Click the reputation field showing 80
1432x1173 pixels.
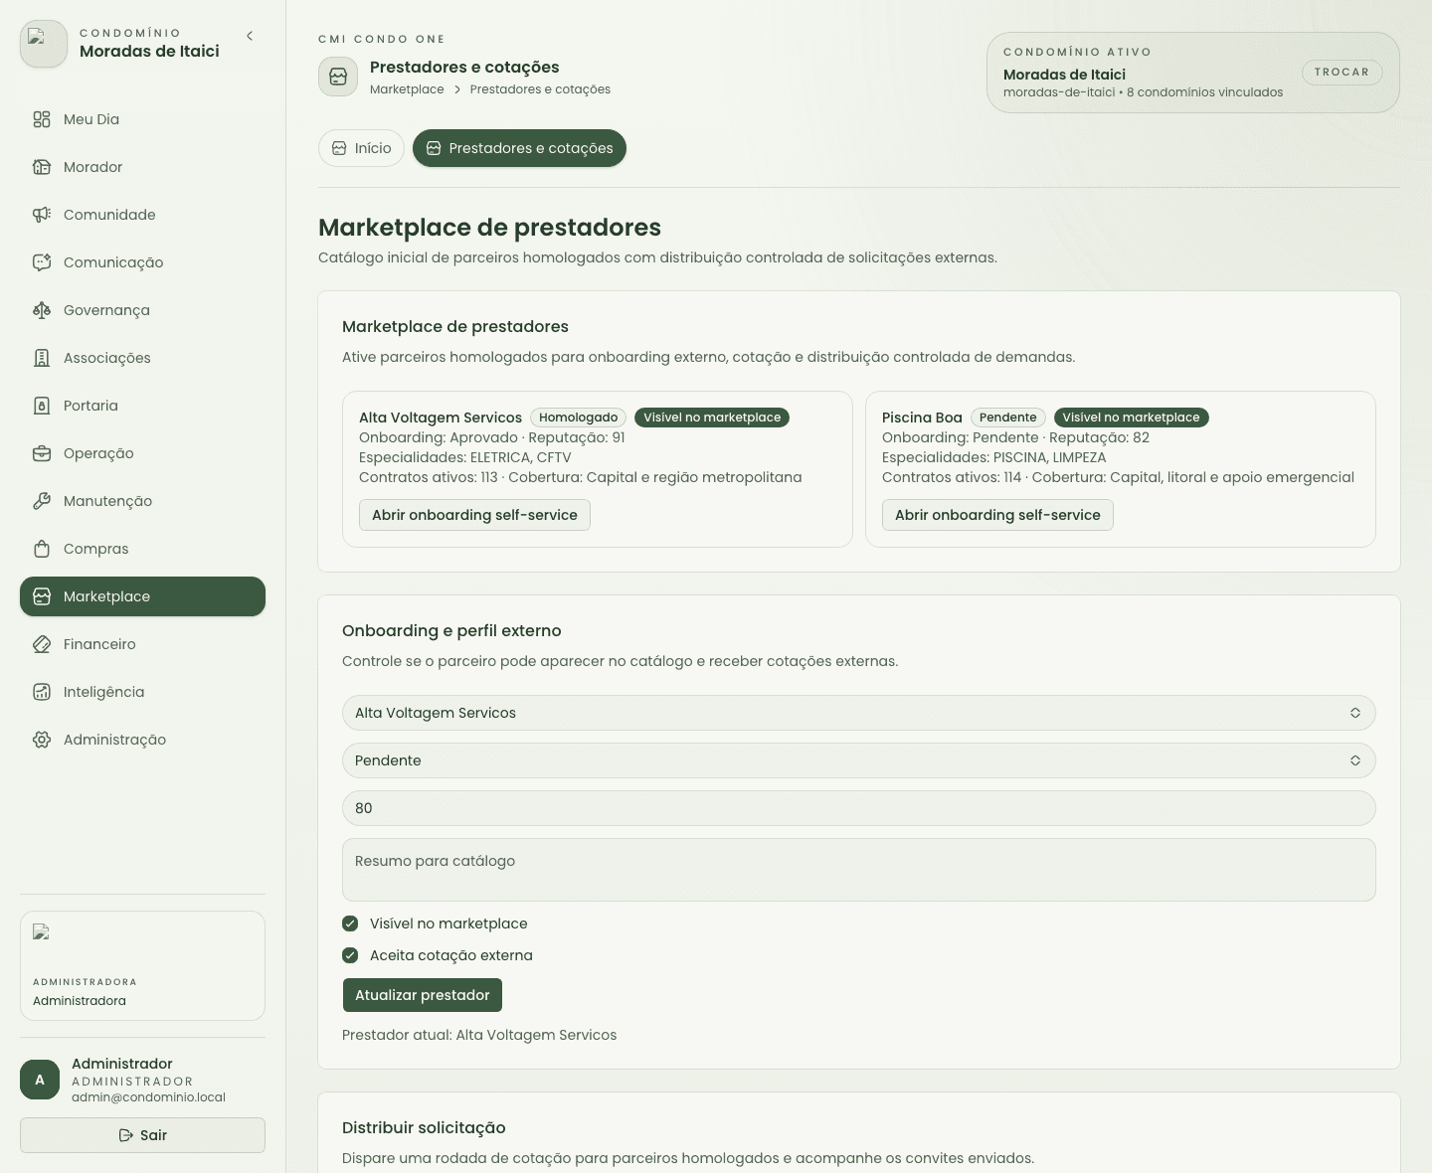tap(859, 808)
